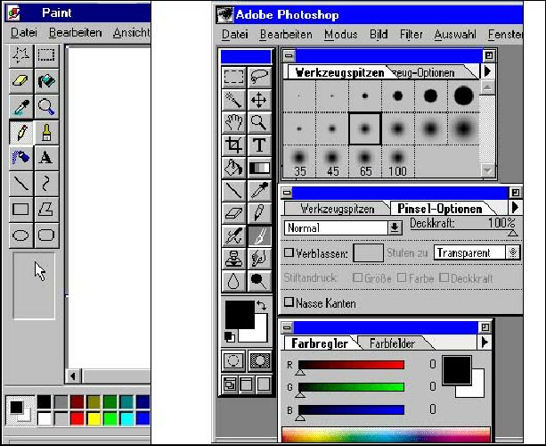Select the Pencil tool in Paint
This screenshot has height=446, width=546.
coord(21,133)
